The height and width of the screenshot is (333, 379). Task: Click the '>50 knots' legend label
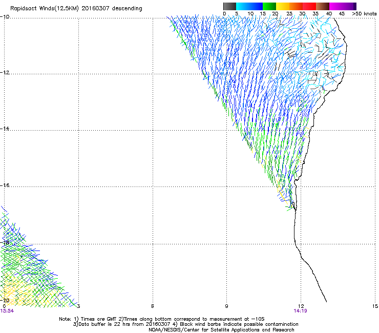pyautogui.click(x=364, y=14)
